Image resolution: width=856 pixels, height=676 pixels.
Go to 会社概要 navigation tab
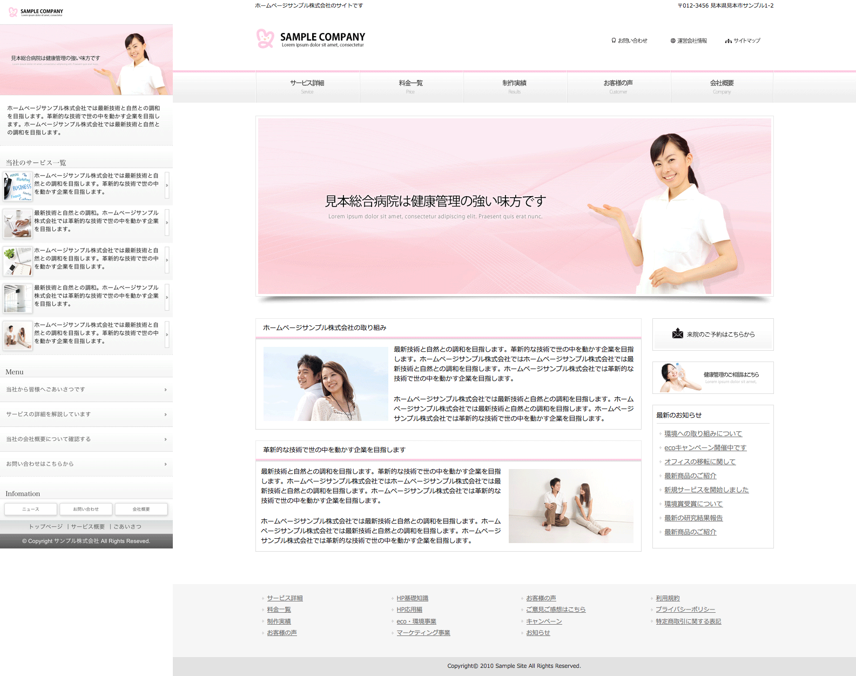[722, 86]
